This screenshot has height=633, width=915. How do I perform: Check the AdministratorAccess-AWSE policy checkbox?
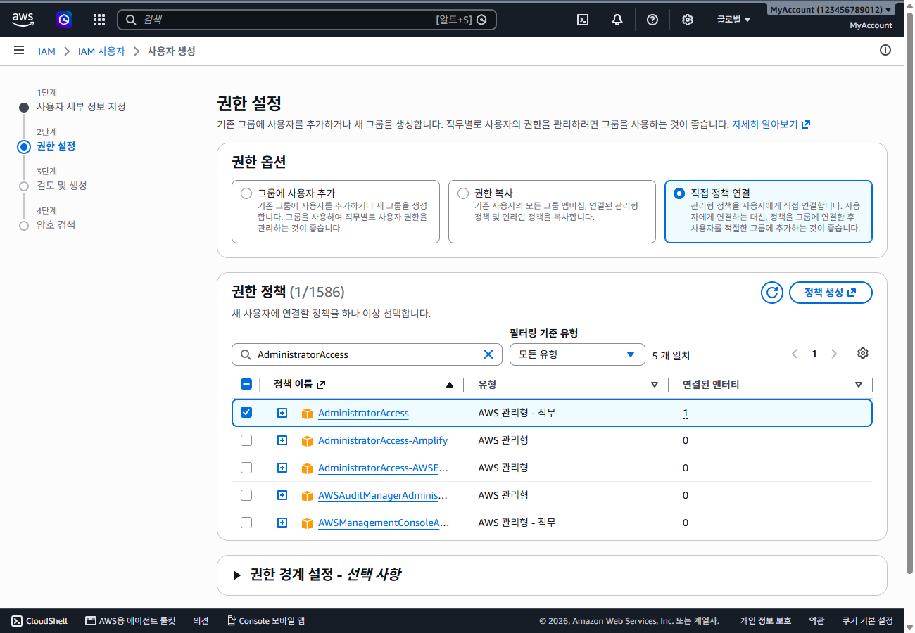[x=246, y=468]
